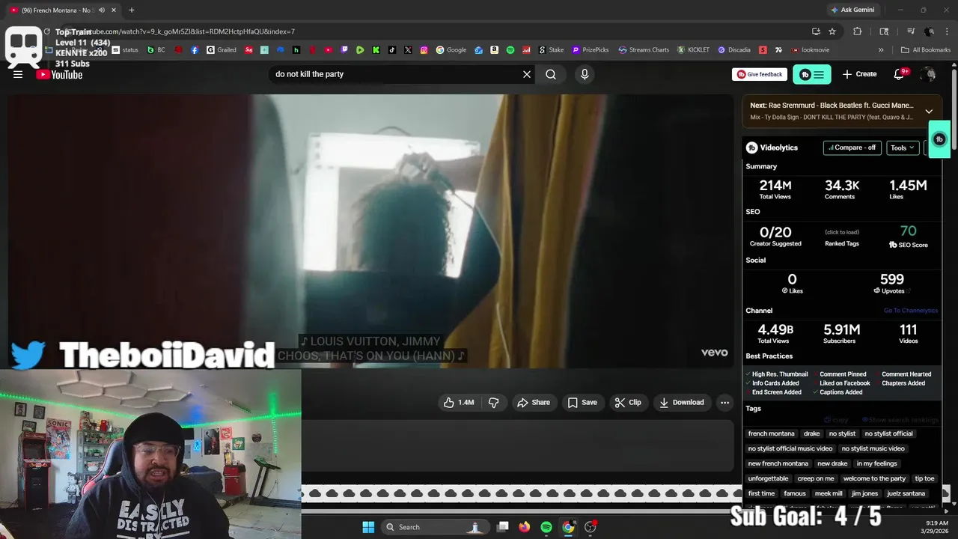Click the Reddit 599 Upvotes stat
958x539 pixels.
(x=891, y=283)
